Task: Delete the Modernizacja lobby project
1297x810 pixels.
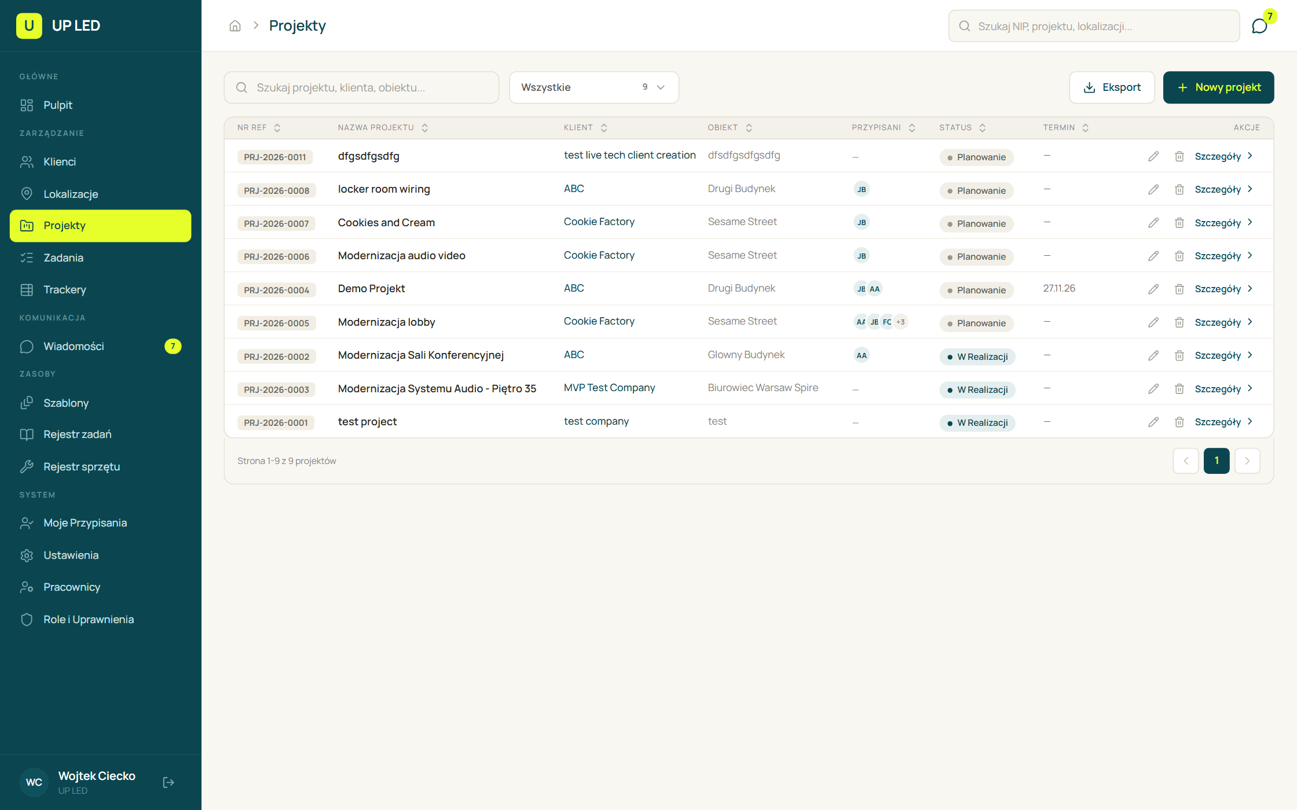Action: pos(1179,322)
